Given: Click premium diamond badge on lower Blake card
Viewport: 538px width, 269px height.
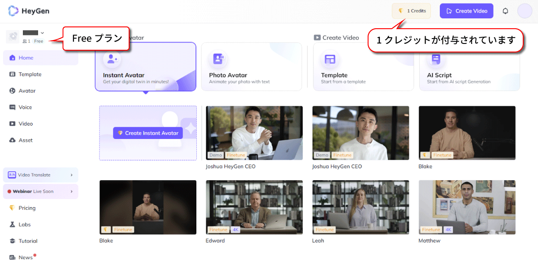Looking at the screenshot, I should tap(106, 230).
